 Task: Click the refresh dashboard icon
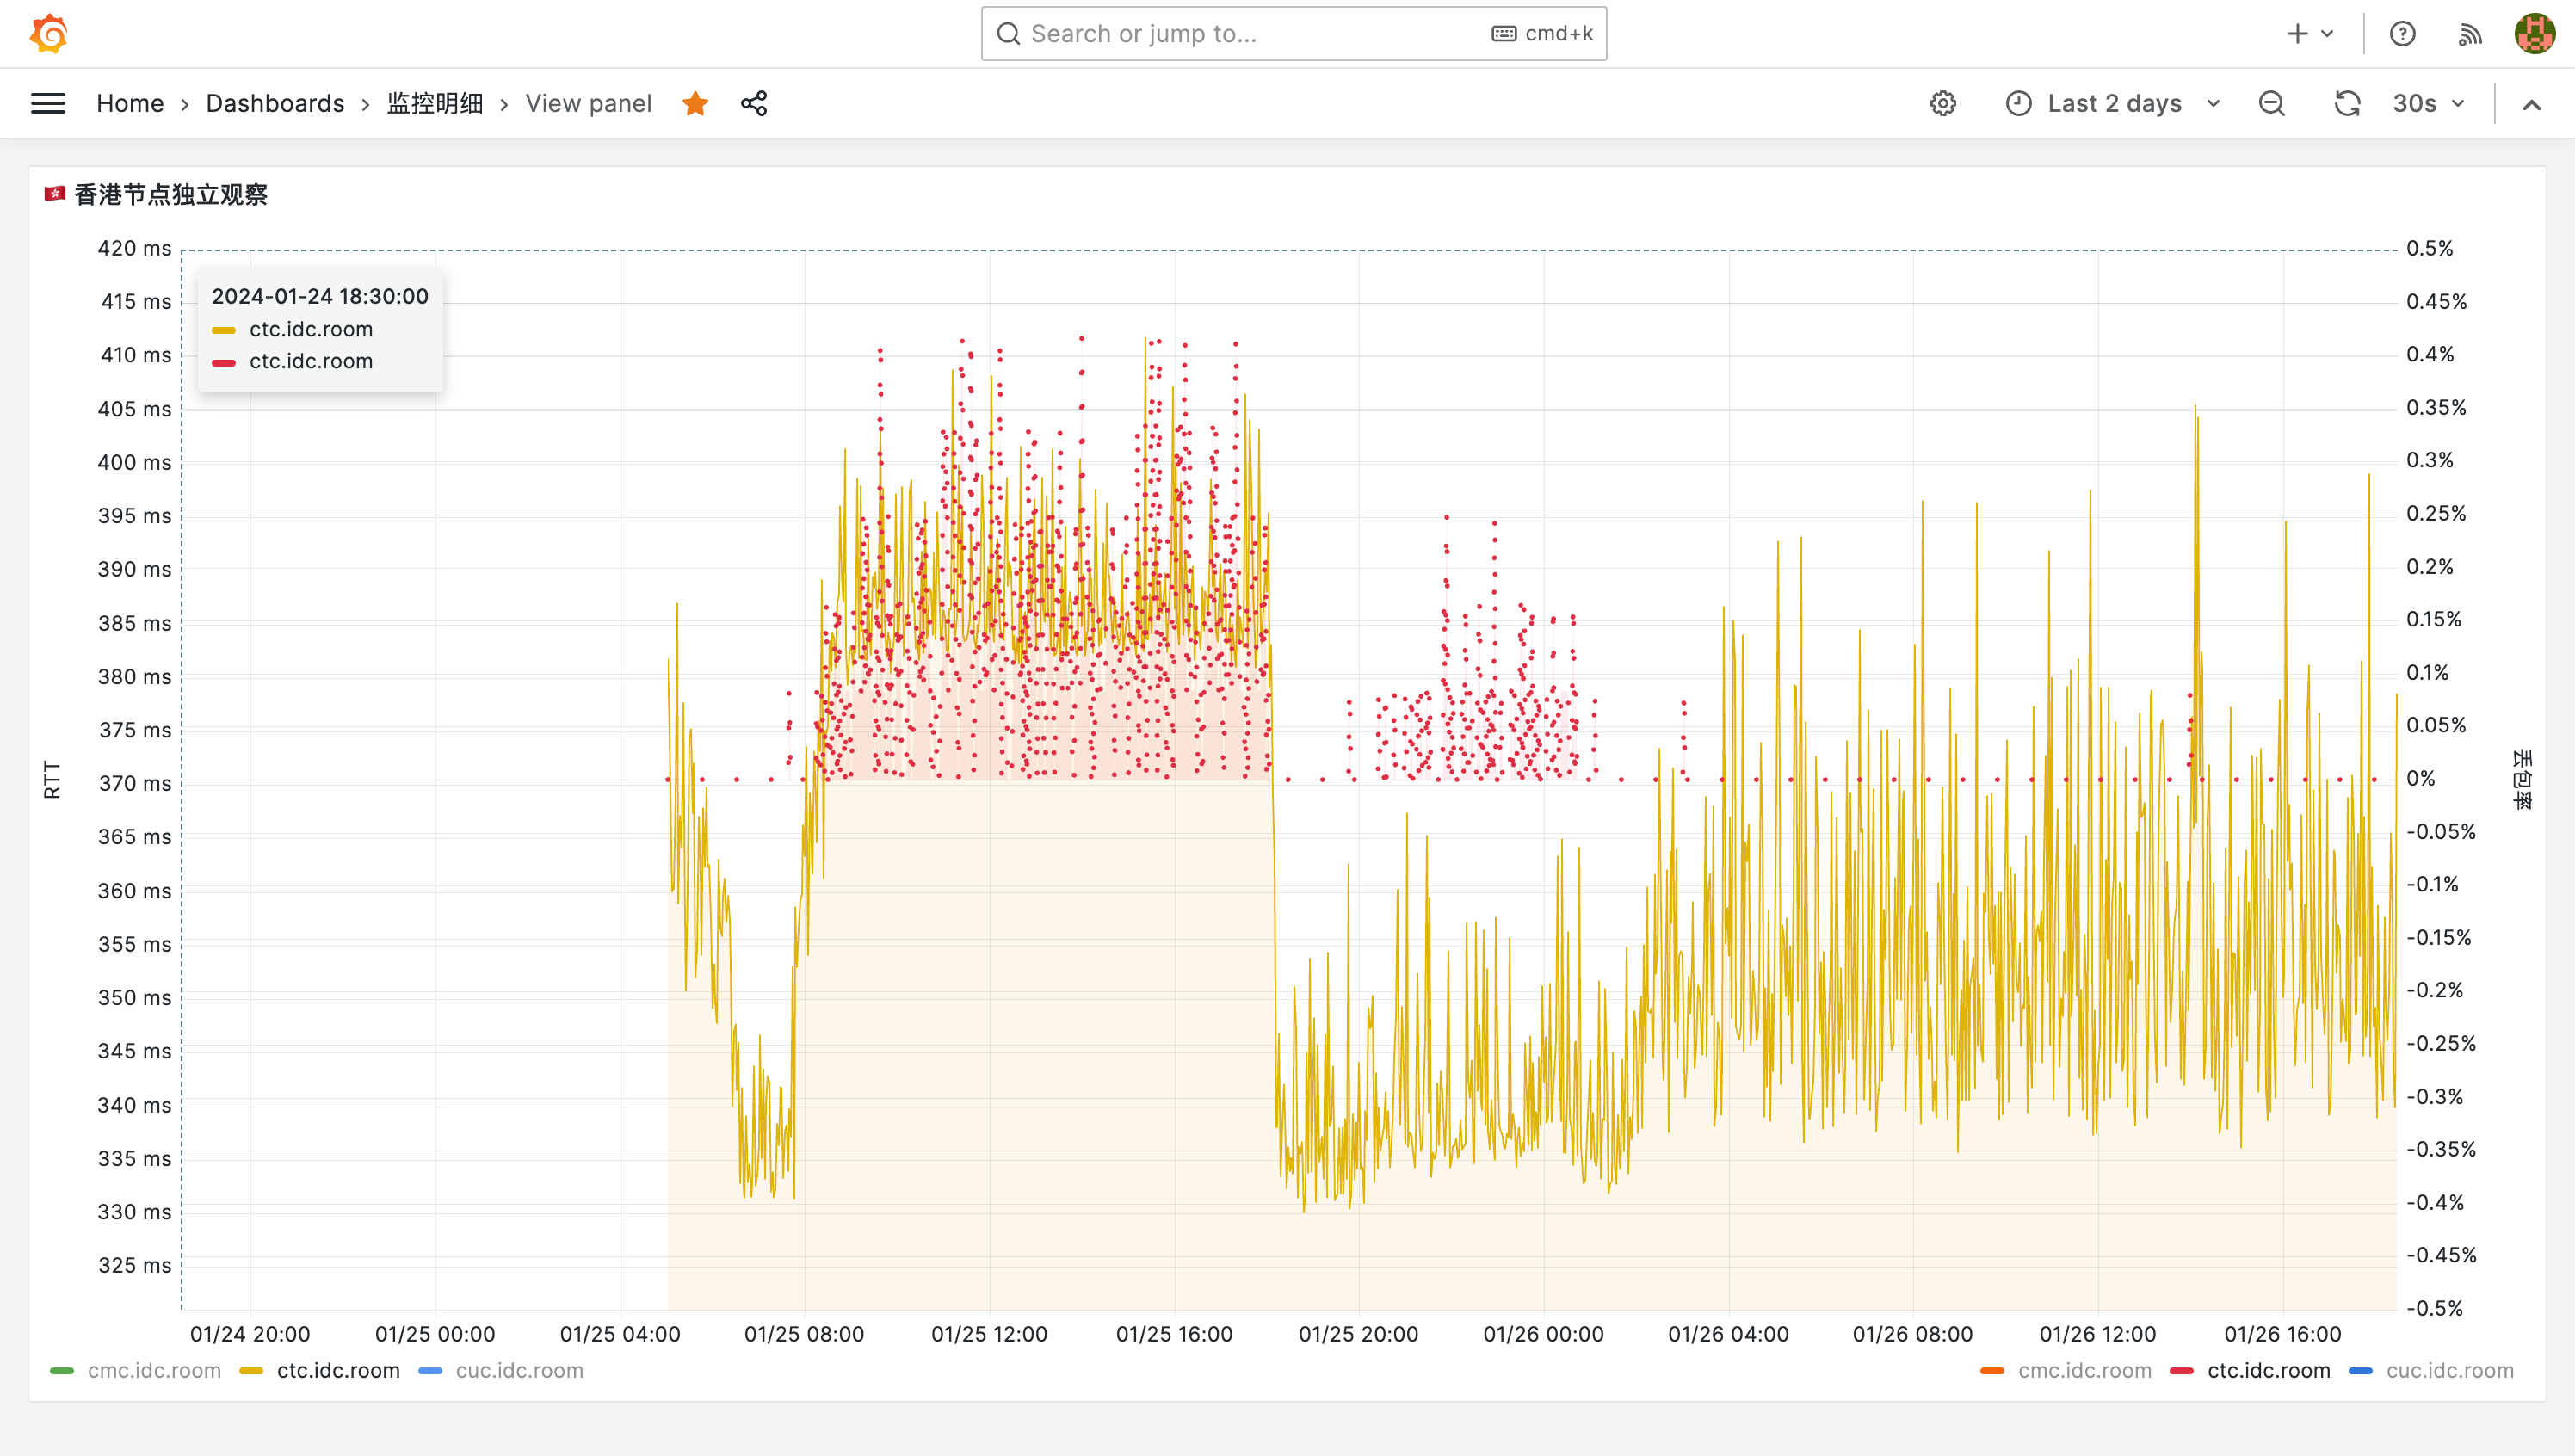point(2346,103)
